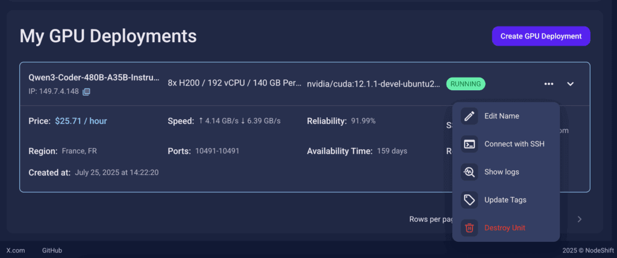Collapse the deployment details chevron

[570, 84]
